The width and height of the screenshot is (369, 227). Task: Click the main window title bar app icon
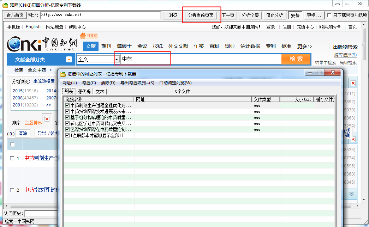(x=5, y=5)
